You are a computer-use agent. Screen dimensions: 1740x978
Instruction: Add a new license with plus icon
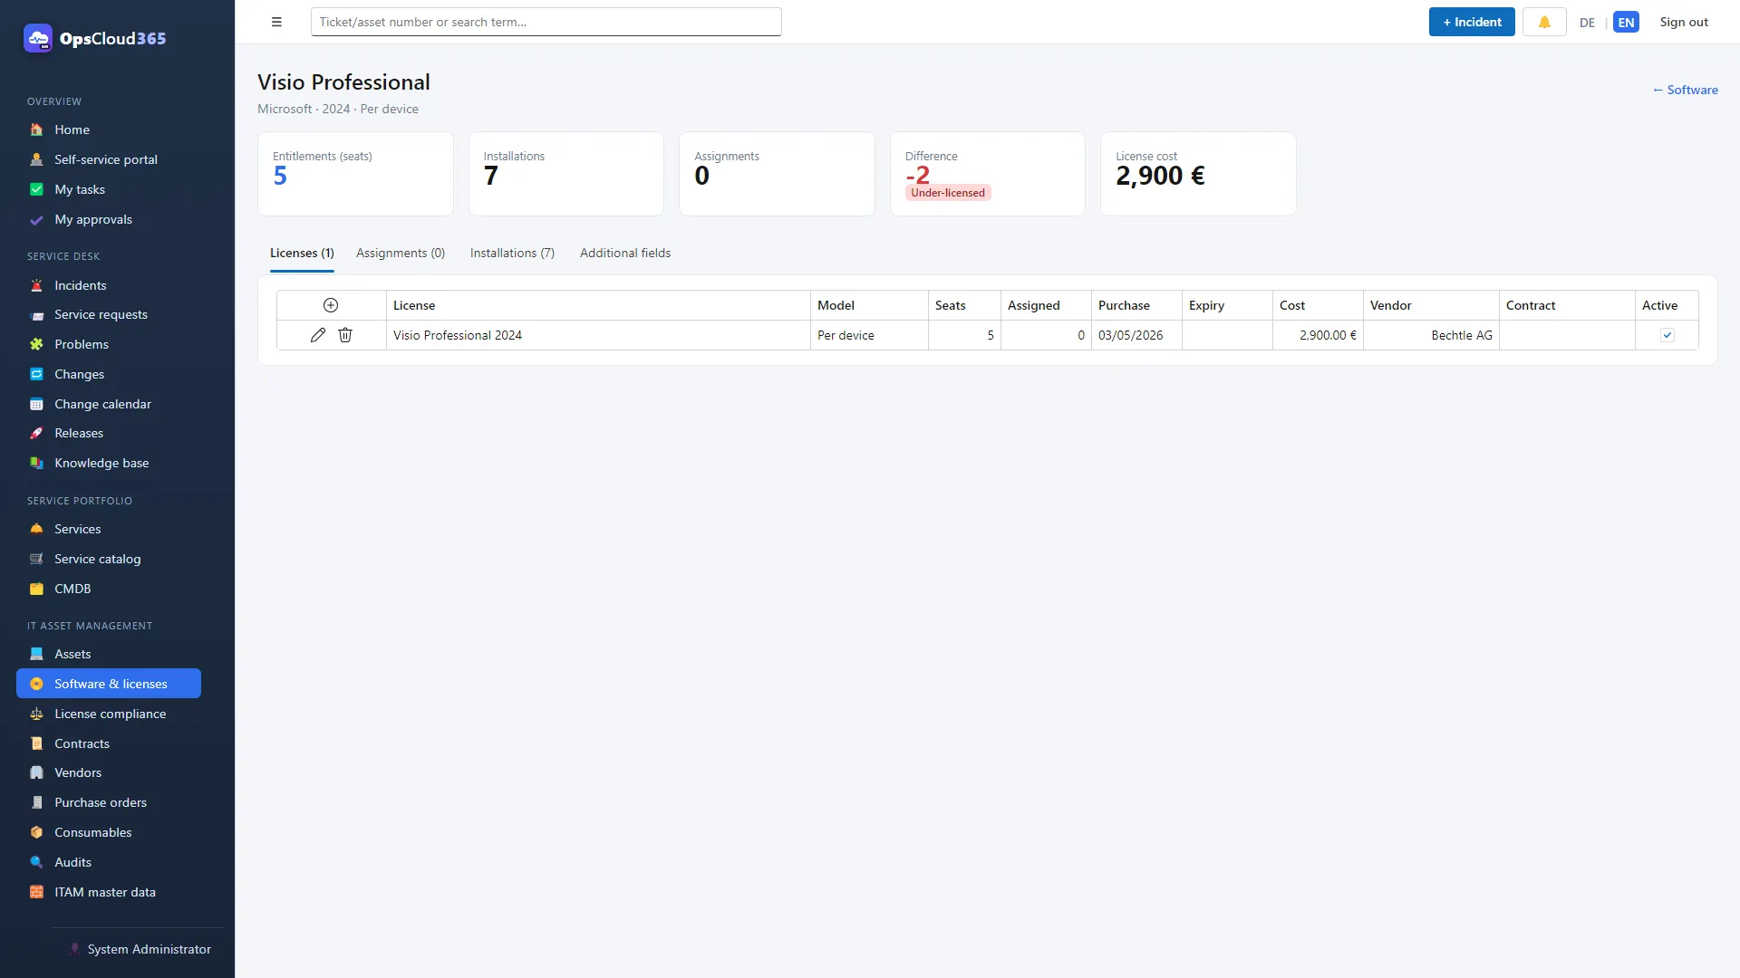(x=331, y=305)
